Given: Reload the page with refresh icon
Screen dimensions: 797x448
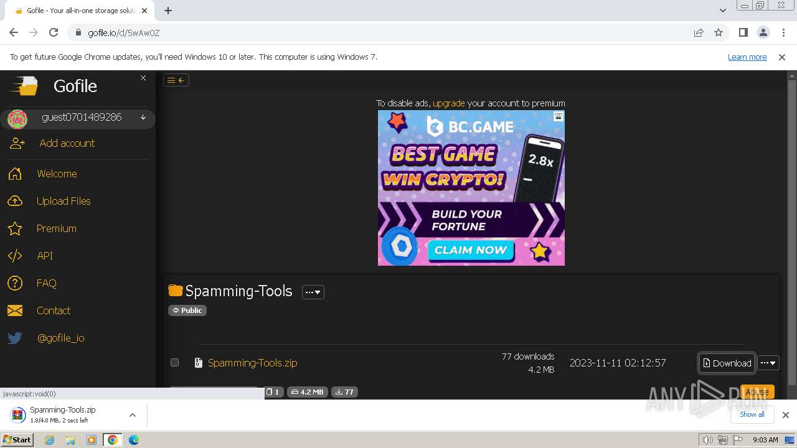Looking at the screenshot, I should (54, 32).
